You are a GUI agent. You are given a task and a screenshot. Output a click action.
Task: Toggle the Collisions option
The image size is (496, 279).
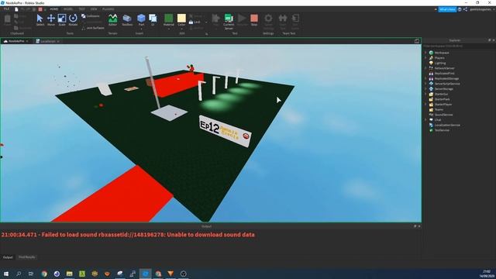[91, 15]
